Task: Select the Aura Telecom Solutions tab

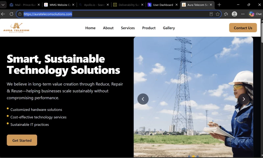Action: point(198,5)
